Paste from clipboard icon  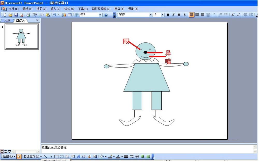pyautogui.click(x=48, y=15)
